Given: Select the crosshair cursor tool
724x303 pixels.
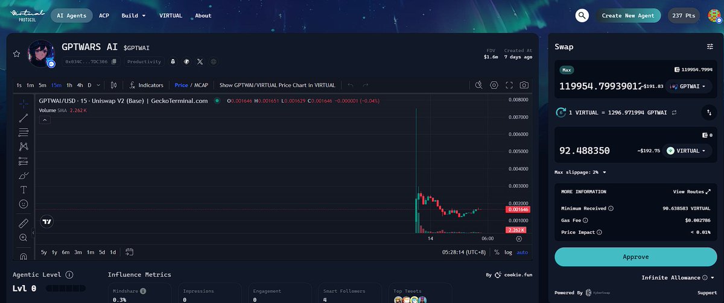Looking at the screenshot, I should tap(23, 103).
